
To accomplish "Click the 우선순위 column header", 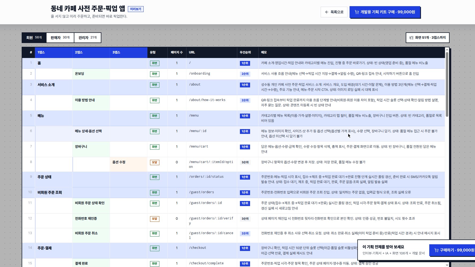I will [x=248, y=52].
